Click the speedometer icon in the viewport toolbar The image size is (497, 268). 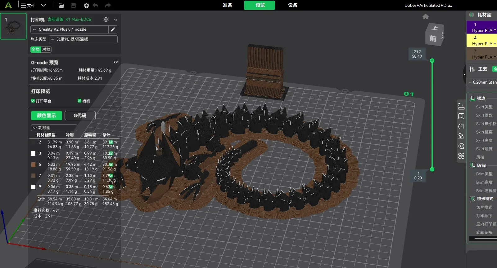click(x=461, y=126)
